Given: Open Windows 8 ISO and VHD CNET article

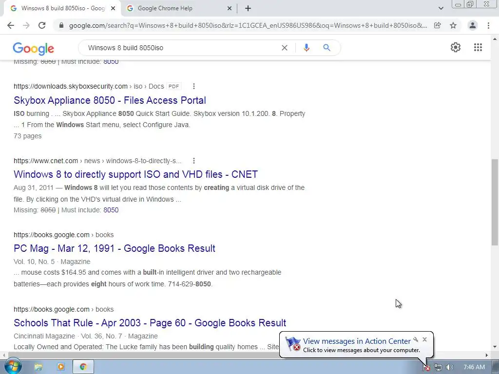Looking at the screenshot, I should (135, 174).
